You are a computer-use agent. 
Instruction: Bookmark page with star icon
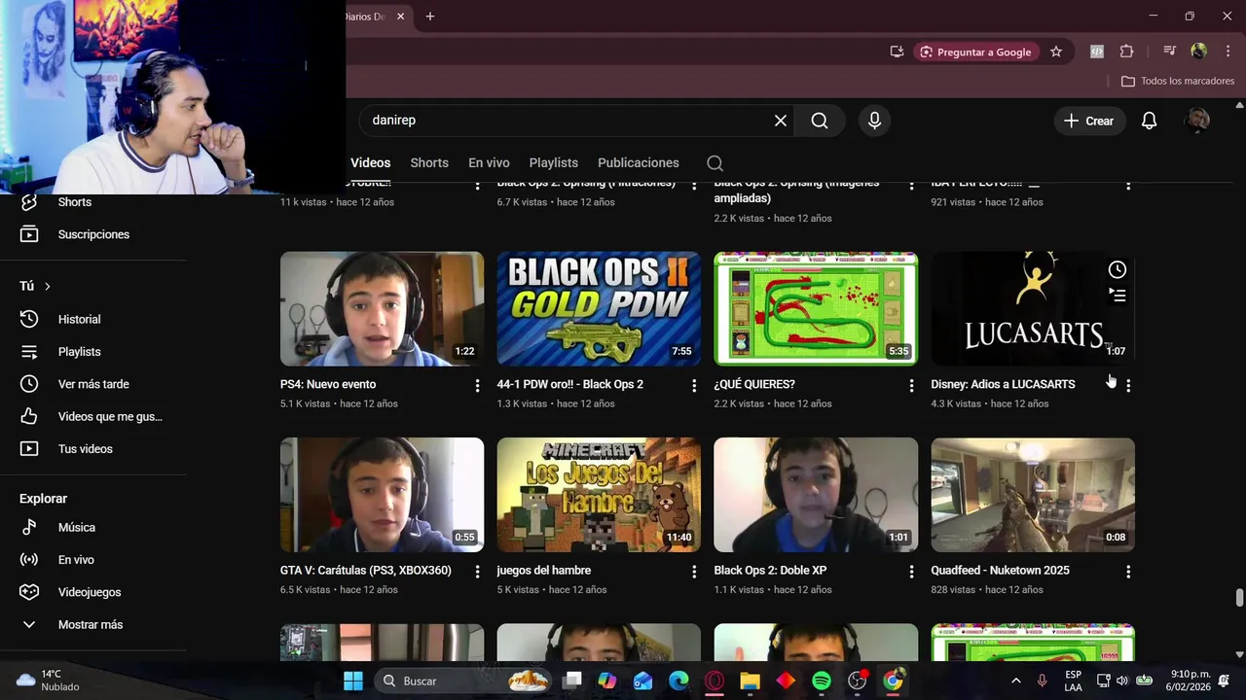tap(1056, 52)
